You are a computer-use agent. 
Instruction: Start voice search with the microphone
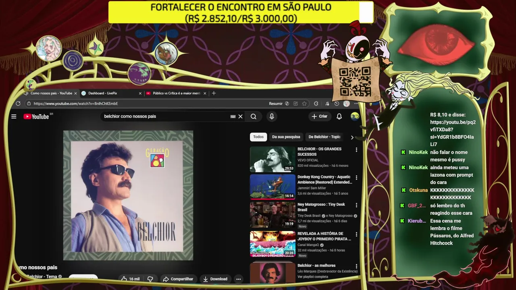pyautogui.click(x=272, y=116)
